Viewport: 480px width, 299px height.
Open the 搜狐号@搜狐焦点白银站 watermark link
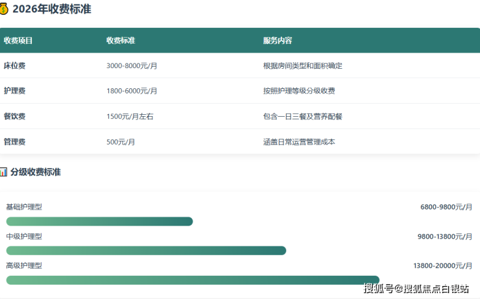416,289
